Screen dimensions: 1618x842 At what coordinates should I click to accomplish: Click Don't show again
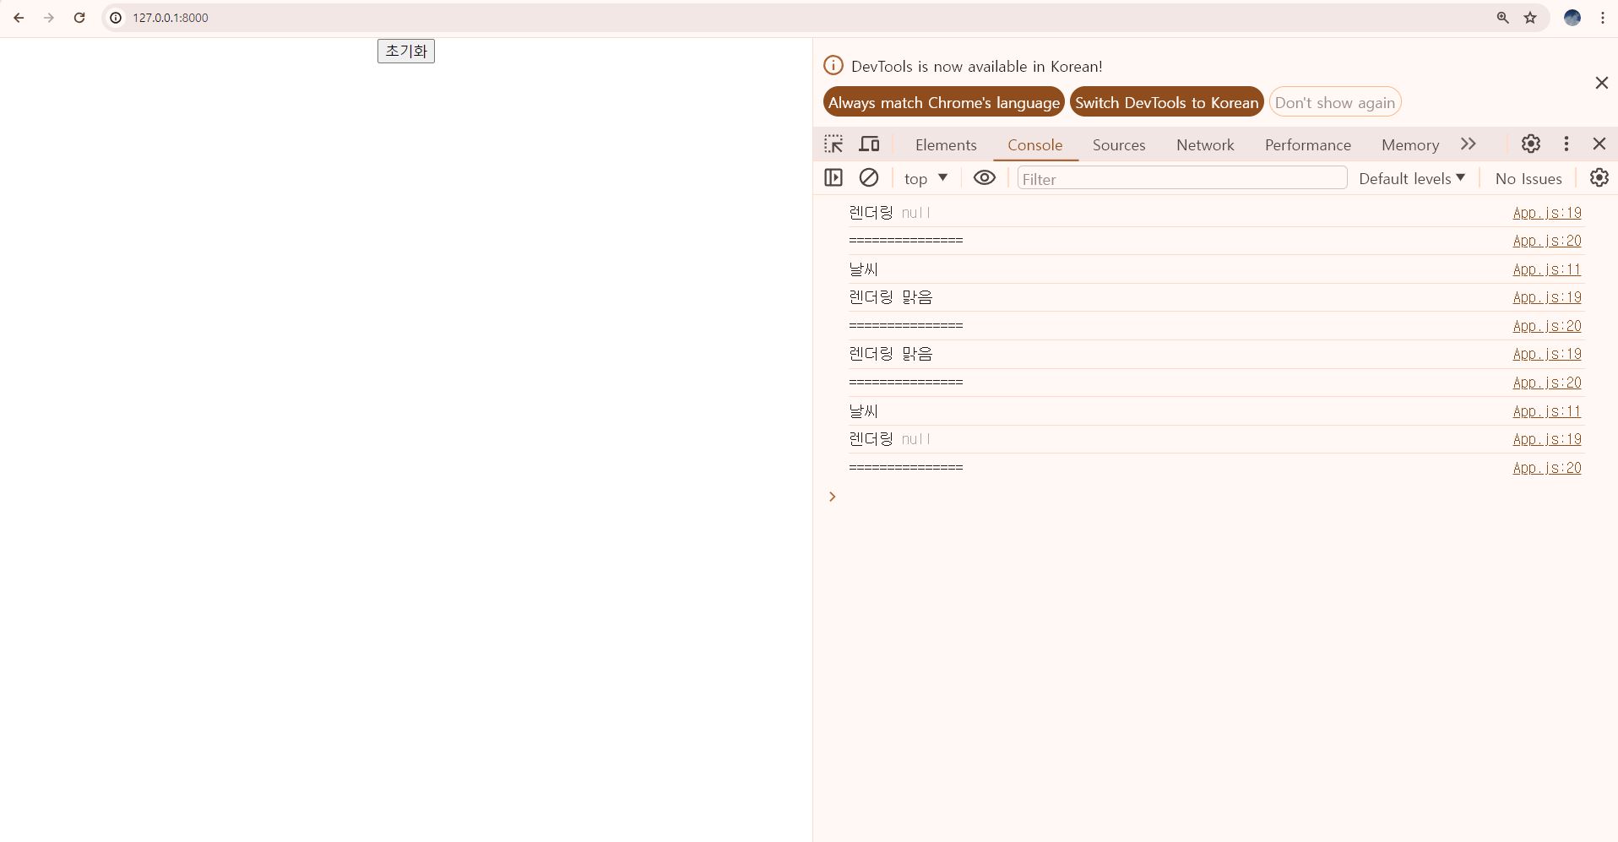point(1335,102)
